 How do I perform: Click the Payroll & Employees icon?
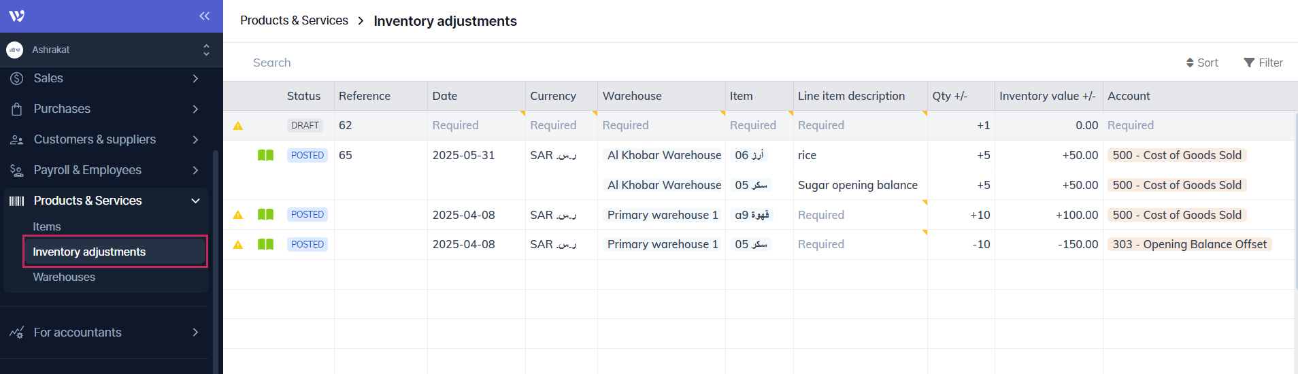pos(17,170)
